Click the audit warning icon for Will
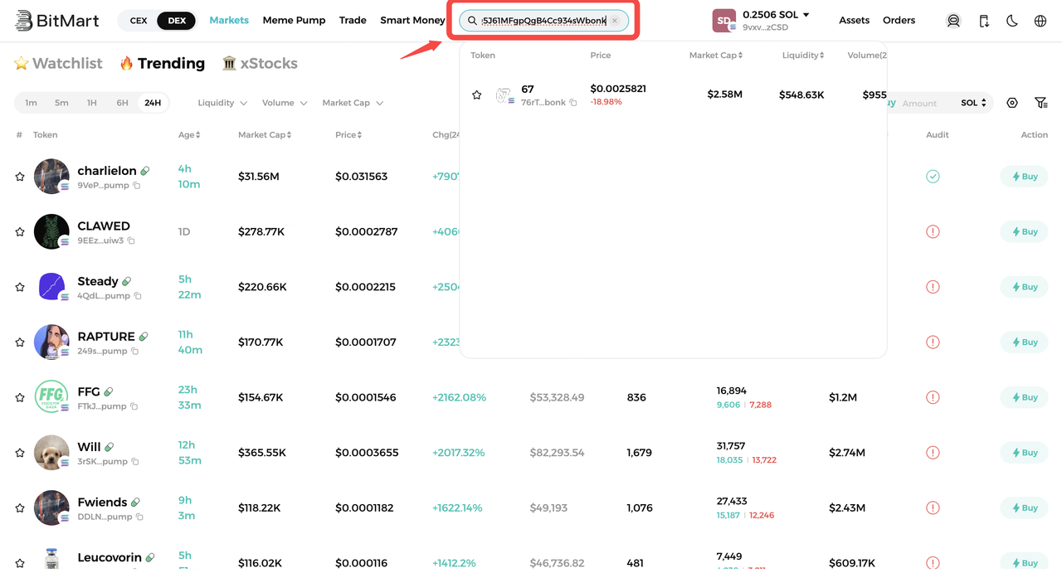The width and height of the screenshot is (1062, 573). [933, 453]
